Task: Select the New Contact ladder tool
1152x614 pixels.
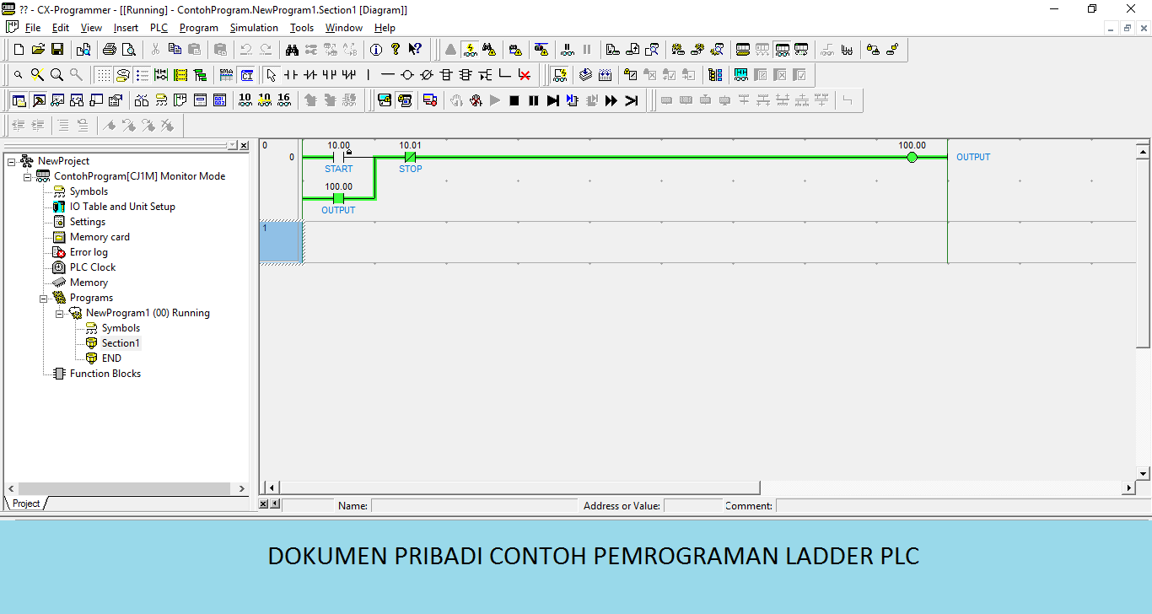Action: coord(290,74)
